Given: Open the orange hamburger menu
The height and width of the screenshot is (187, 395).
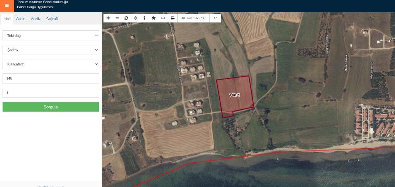Looking at the screenshot, I should 7,5.
